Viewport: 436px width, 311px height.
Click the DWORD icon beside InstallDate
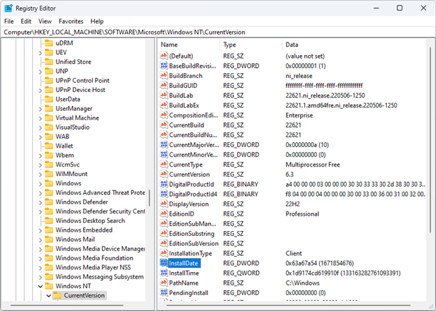[x=163, y=263]
